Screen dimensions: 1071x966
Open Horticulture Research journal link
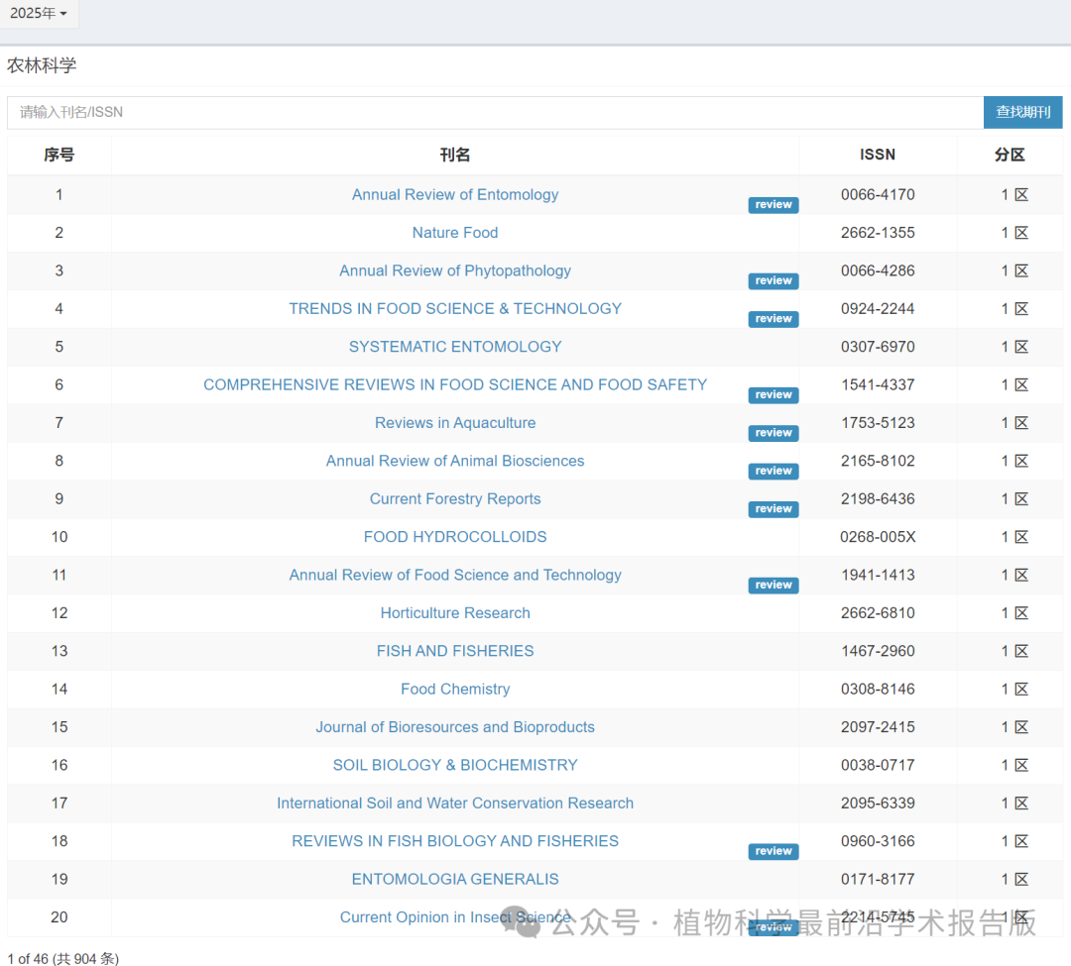click(454, 613)
